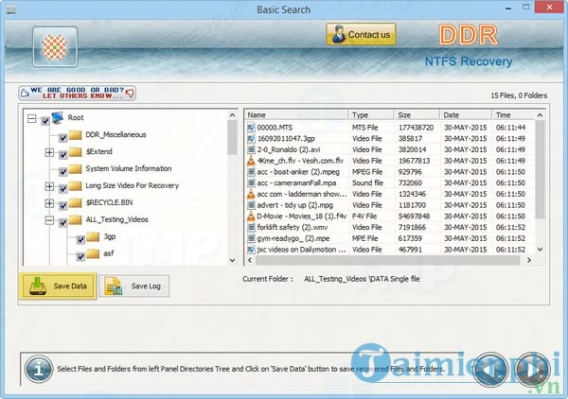Click the ALL_Testing_Videos folder icon

point(76,219)
